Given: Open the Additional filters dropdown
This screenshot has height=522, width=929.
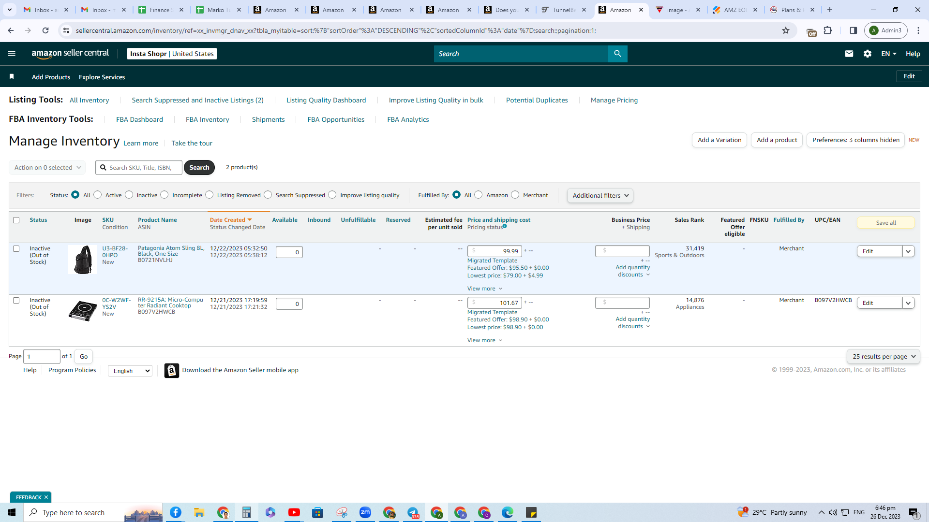Looking at the screenshot, I should [x=600, y=195].
